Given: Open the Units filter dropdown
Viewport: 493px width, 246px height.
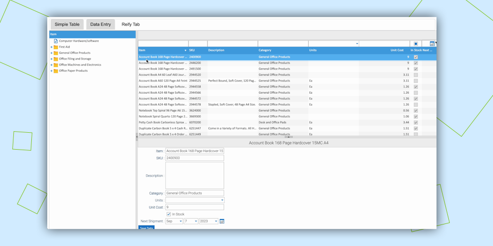Looking at the screenshot, I should click(x=357, y=44).
